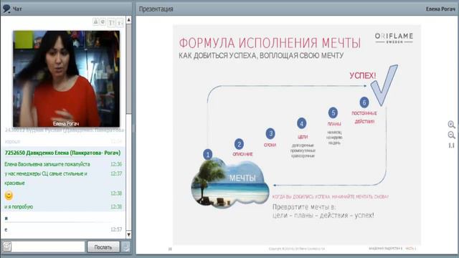Decrease chat font size with small T icon
Viewport: 459px width, 258px height.
click(x=120, y=22)
